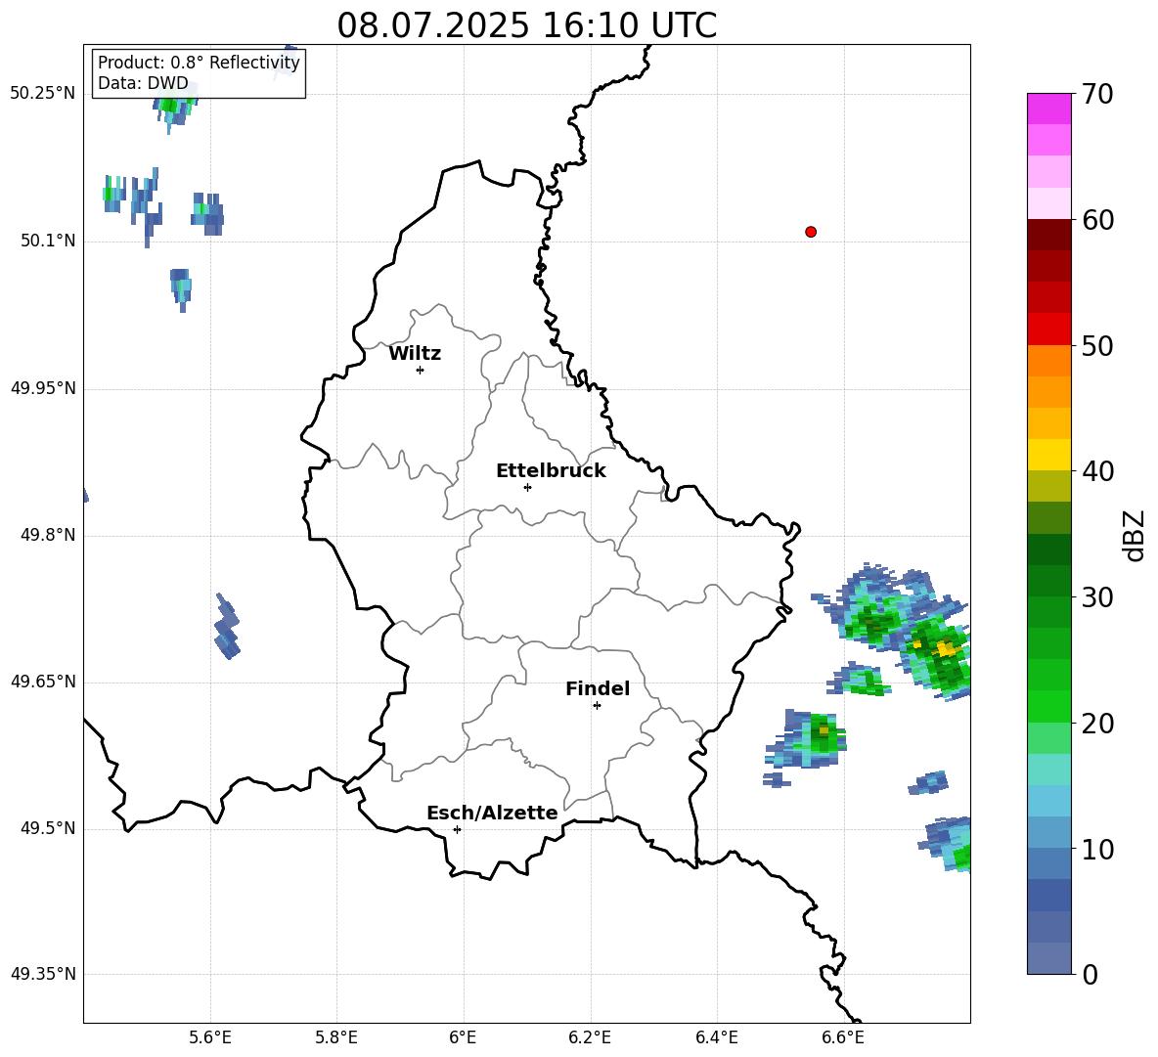
Task: Click the dark green colorbar swatch above 30
Action: point(1048,581)
